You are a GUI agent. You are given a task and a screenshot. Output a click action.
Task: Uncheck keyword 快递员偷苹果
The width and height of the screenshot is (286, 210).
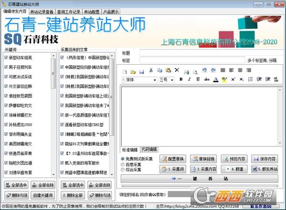click(6, 153)
